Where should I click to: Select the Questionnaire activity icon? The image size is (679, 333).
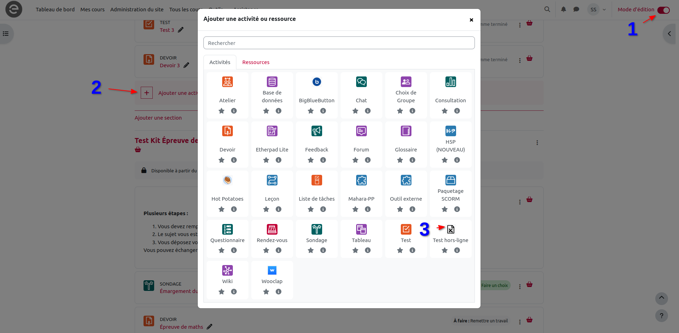click(227, 230)
